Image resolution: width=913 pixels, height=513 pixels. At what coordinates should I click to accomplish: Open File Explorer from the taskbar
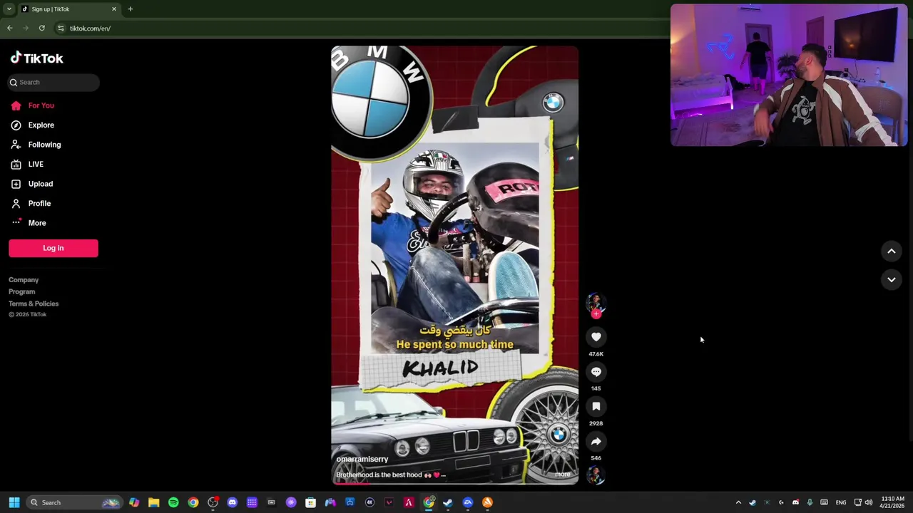[x=153, y=503]
